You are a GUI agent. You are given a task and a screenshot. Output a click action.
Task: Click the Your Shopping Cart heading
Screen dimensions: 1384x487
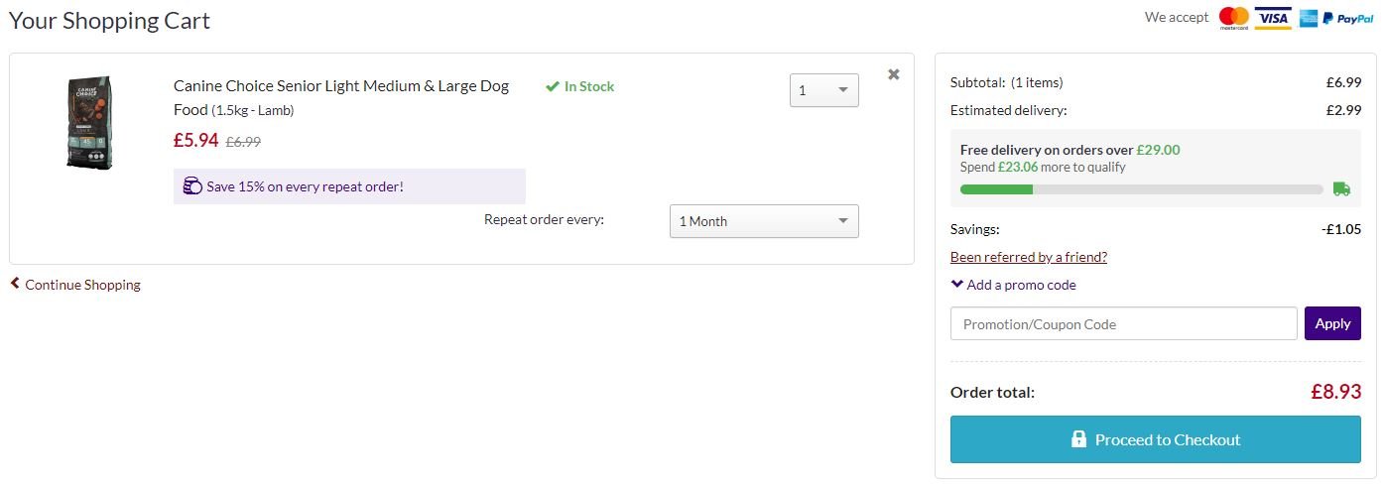109,20
